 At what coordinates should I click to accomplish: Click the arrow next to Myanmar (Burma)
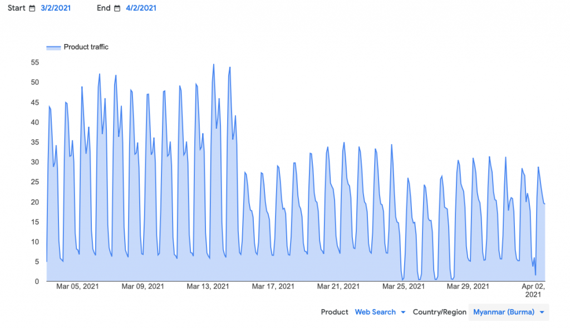pyautogui.click(x=542, y=312)
